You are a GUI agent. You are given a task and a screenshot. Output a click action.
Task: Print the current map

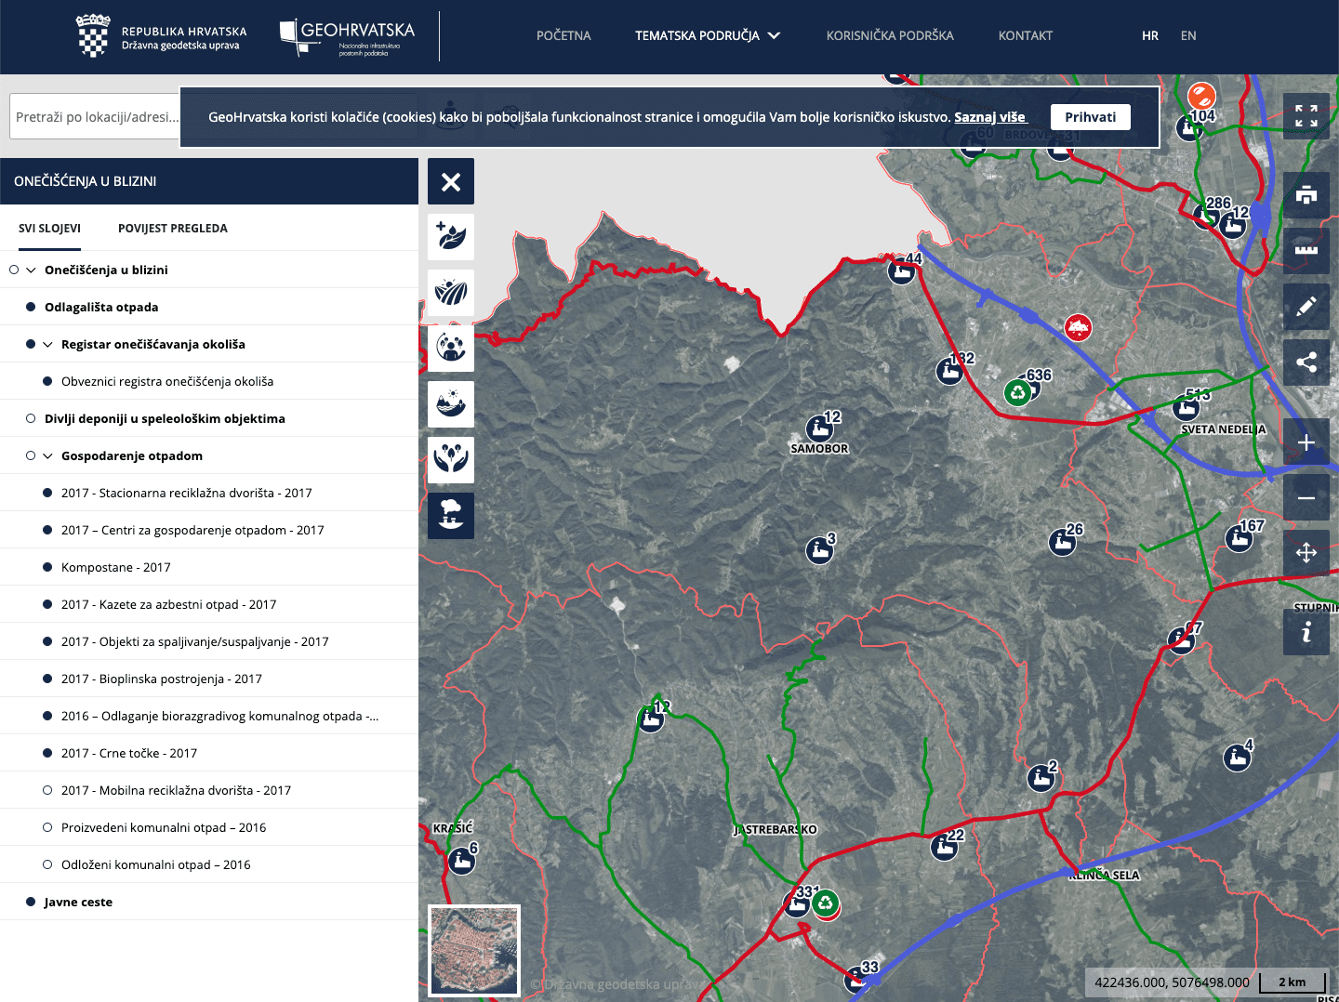tap(1306, 195)
